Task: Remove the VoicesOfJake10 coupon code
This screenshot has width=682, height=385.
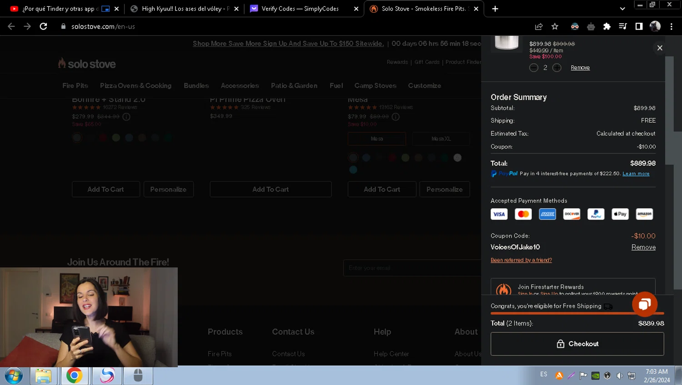Action: tap(643, 247)
